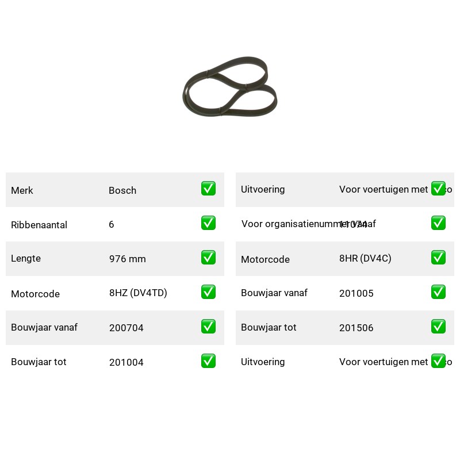Click the Bosch brand value text
Screen dimensions: 460x460
point(122,190)
